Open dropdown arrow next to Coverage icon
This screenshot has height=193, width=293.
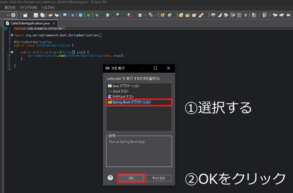(123, 15)
